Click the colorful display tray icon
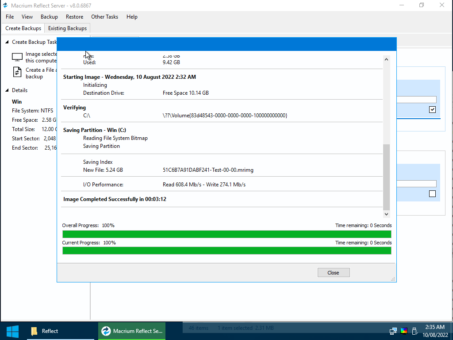The height and width of the screenshot is (340, 453). tap(404, 331)
